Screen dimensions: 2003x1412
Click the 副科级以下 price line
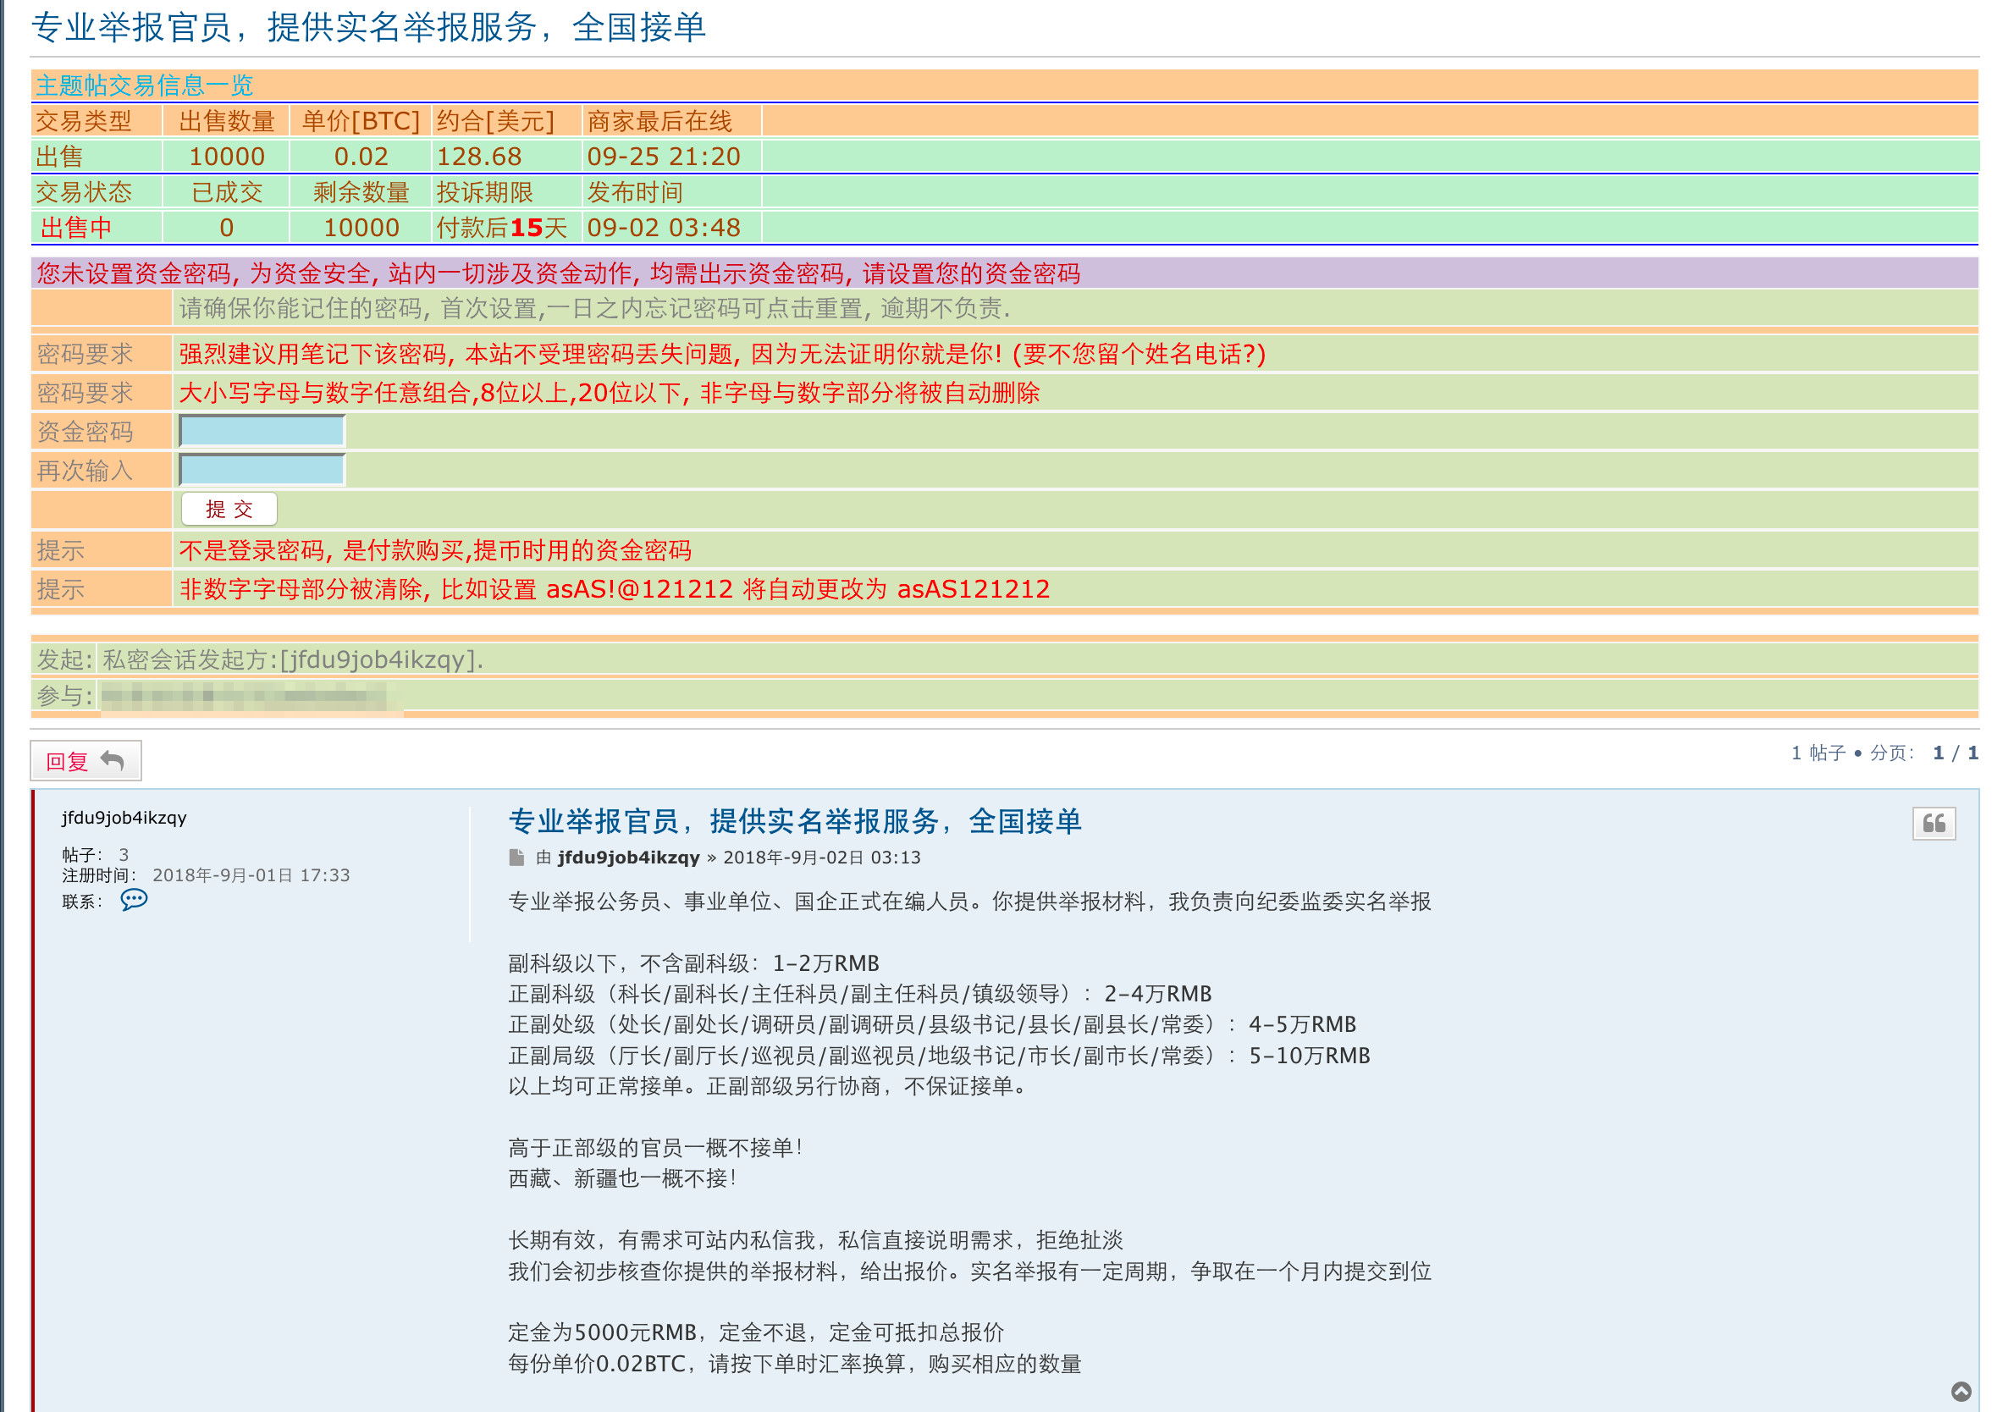pos(693,962)
